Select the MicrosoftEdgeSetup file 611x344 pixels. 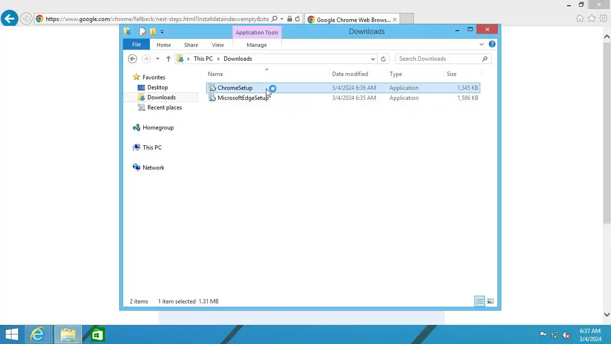343,98
